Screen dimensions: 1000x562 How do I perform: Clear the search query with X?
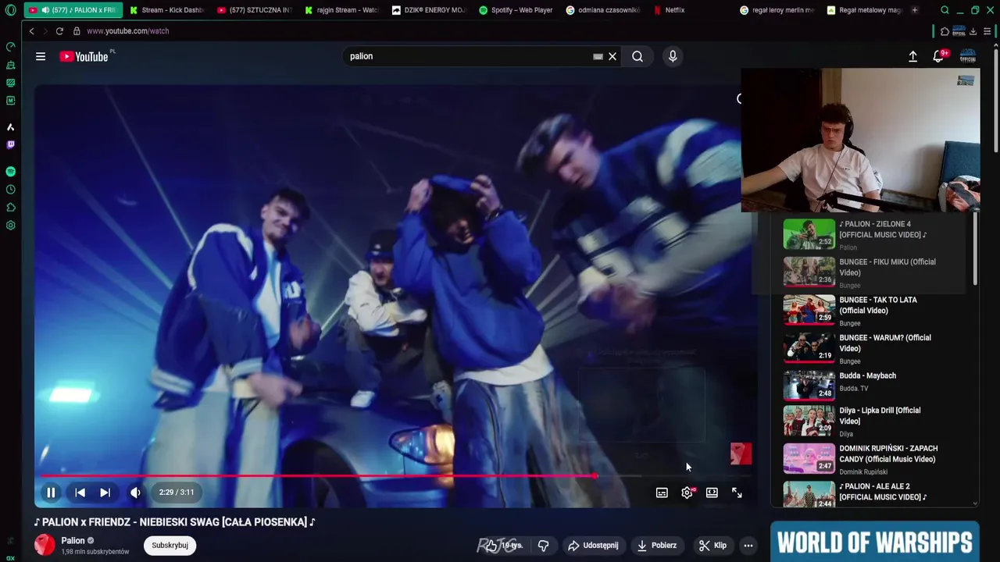612,56
